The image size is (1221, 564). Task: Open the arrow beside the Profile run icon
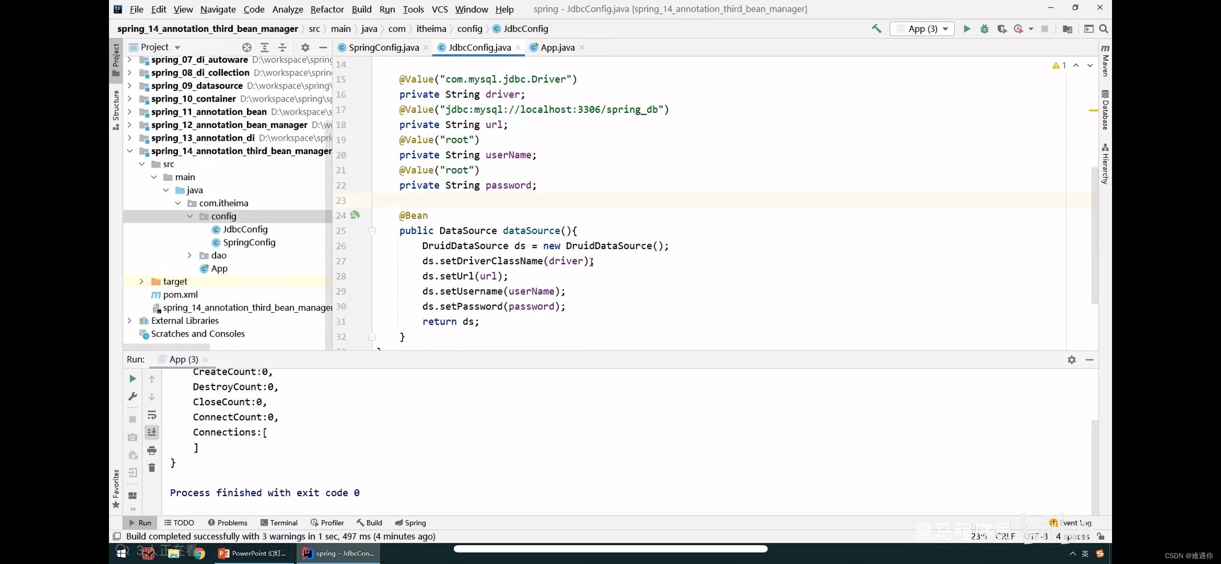tap(1031, 29)
